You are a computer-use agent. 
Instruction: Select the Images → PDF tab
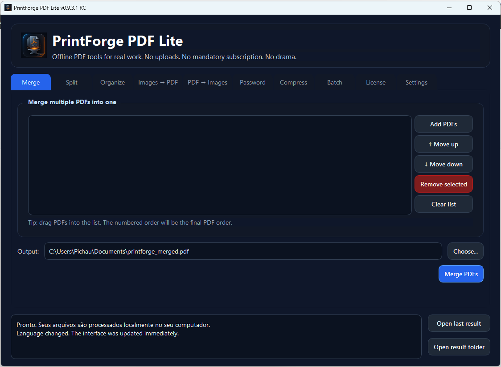point(158,82)
